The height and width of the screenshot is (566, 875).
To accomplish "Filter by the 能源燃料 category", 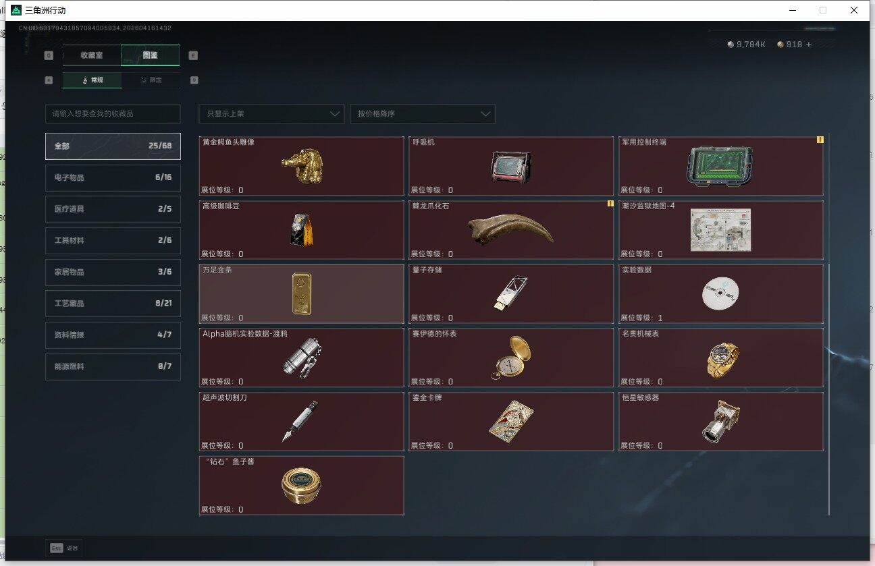I will [x=113, y=367].
